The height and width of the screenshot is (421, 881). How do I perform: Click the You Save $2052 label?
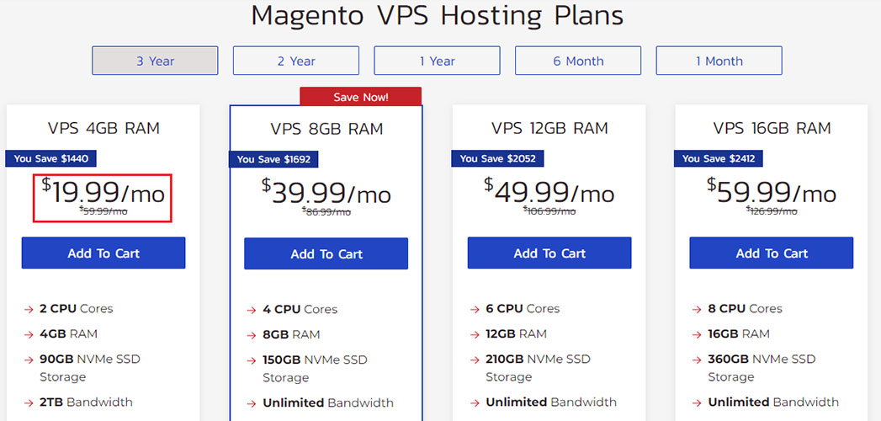(496, 158)
